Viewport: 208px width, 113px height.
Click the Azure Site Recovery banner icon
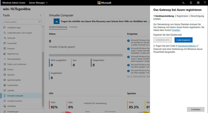point(56,22)
